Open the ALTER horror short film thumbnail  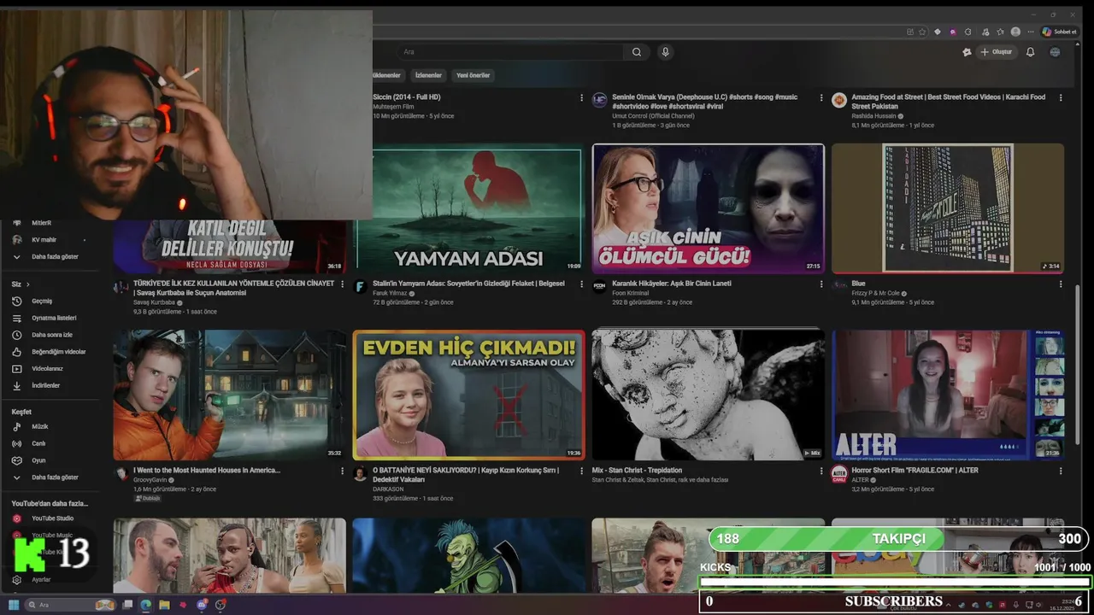tap(947, 395)
